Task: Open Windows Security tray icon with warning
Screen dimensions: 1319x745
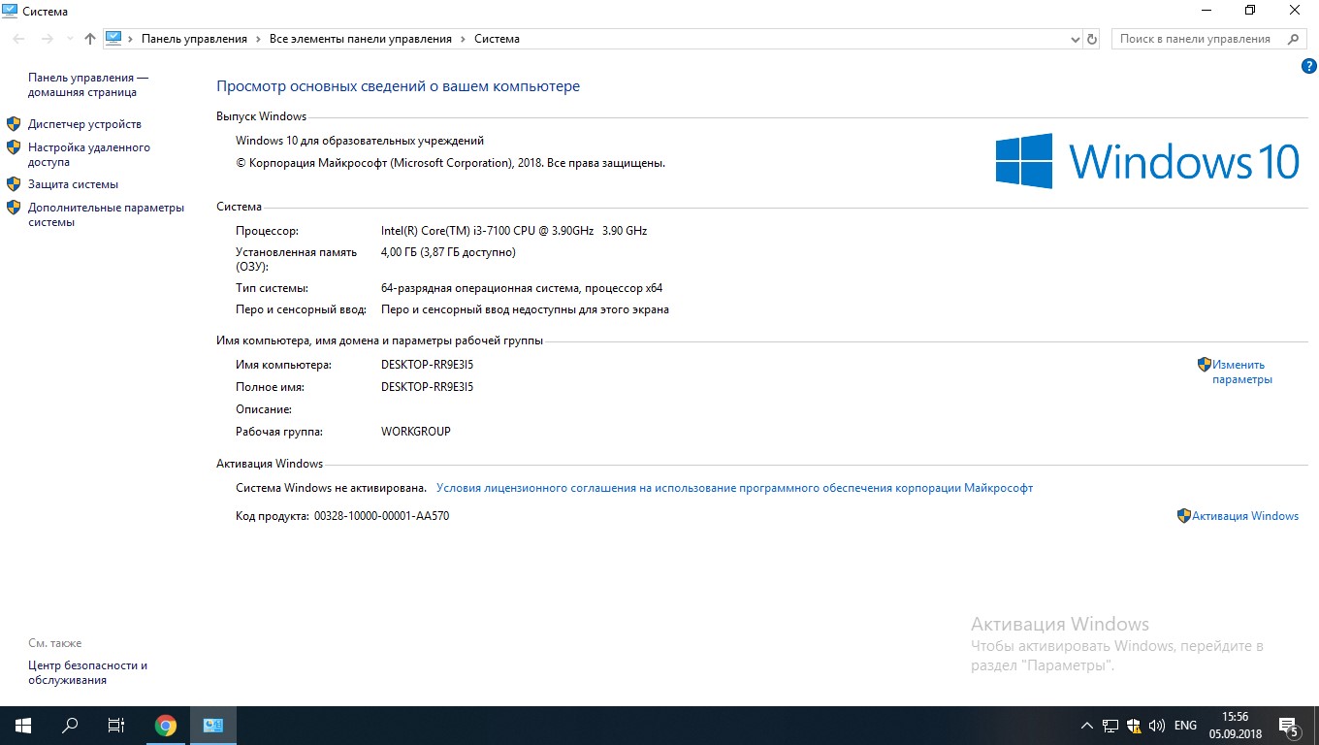Action: [1134, 726]
